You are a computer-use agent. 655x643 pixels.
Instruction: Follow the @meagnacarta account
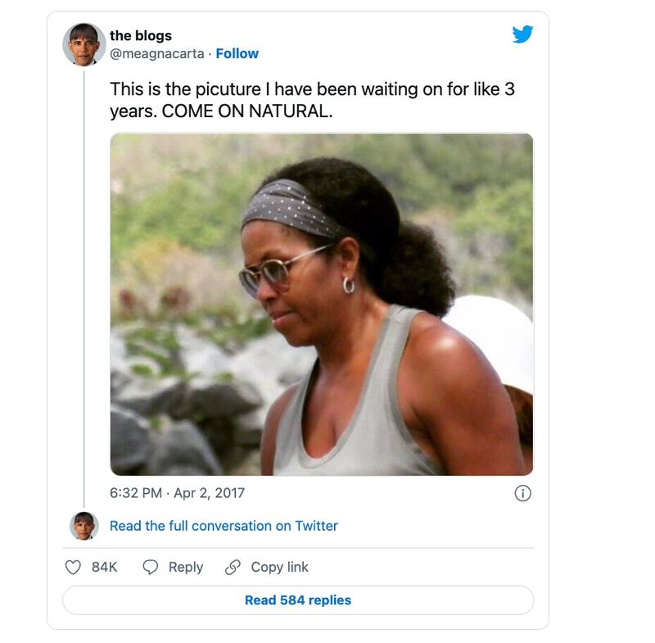237,53
